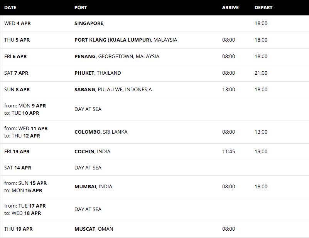Click the 13:00 Colombo departure time
This screenshot has height=238, width=309.
pyautogui.click(x=261, y=132)
